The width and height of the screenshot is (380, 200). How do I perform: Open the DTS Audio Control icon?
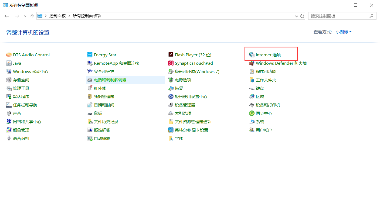(9, 55)
